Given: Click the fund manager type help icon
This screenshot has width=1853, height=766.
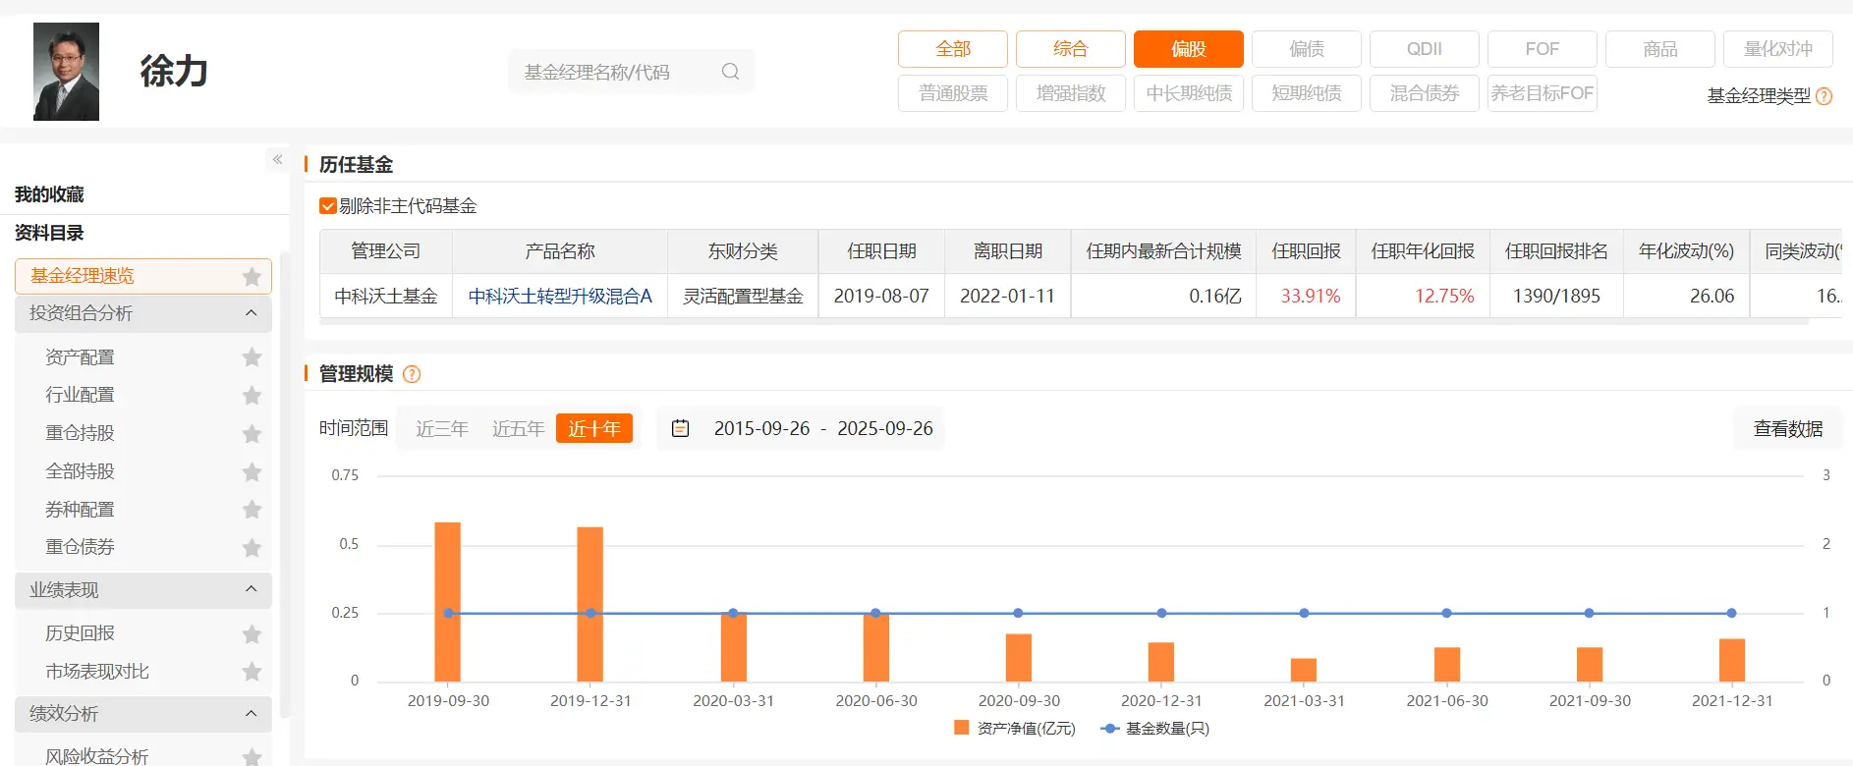Looking at the screenshot, I should (1825, 96).
